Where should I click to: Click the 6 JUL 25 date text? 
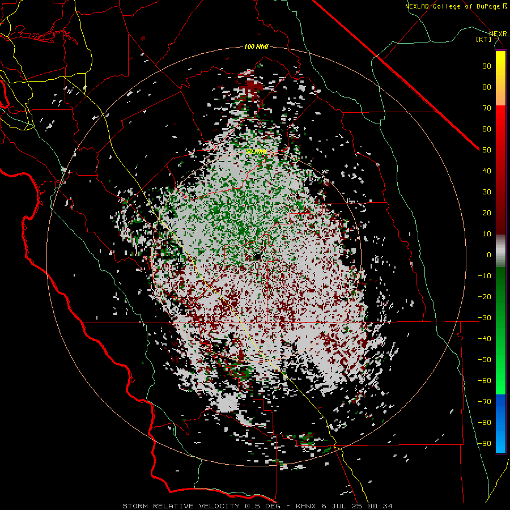[x=342, y=506]
